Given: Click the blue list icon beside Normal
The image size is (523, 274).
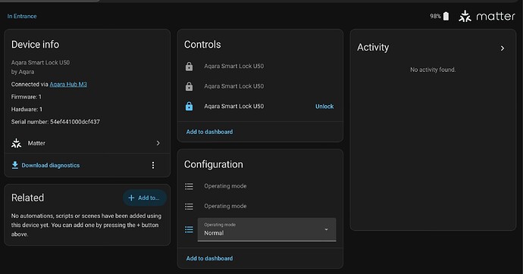Looking at the screenshot, I should click(189, 229).
